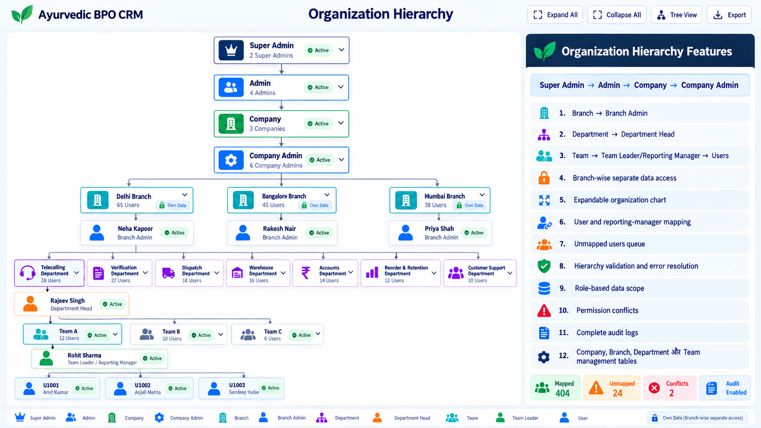The width and height of the screenshot is (761, 428).
Task: Click the Telecalling Department headset icon
Action: tap(28, 273)
